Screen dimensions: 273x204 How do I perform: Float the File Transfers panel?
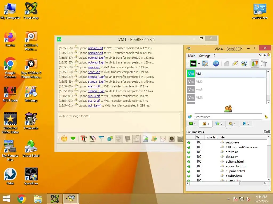(x=265, y=132)
